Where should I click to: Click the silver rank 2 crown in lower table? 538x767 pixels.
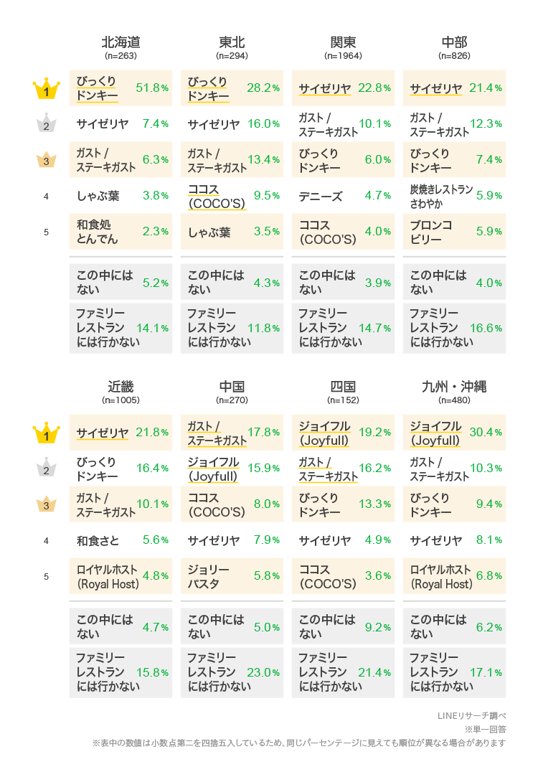coord(46,469)
